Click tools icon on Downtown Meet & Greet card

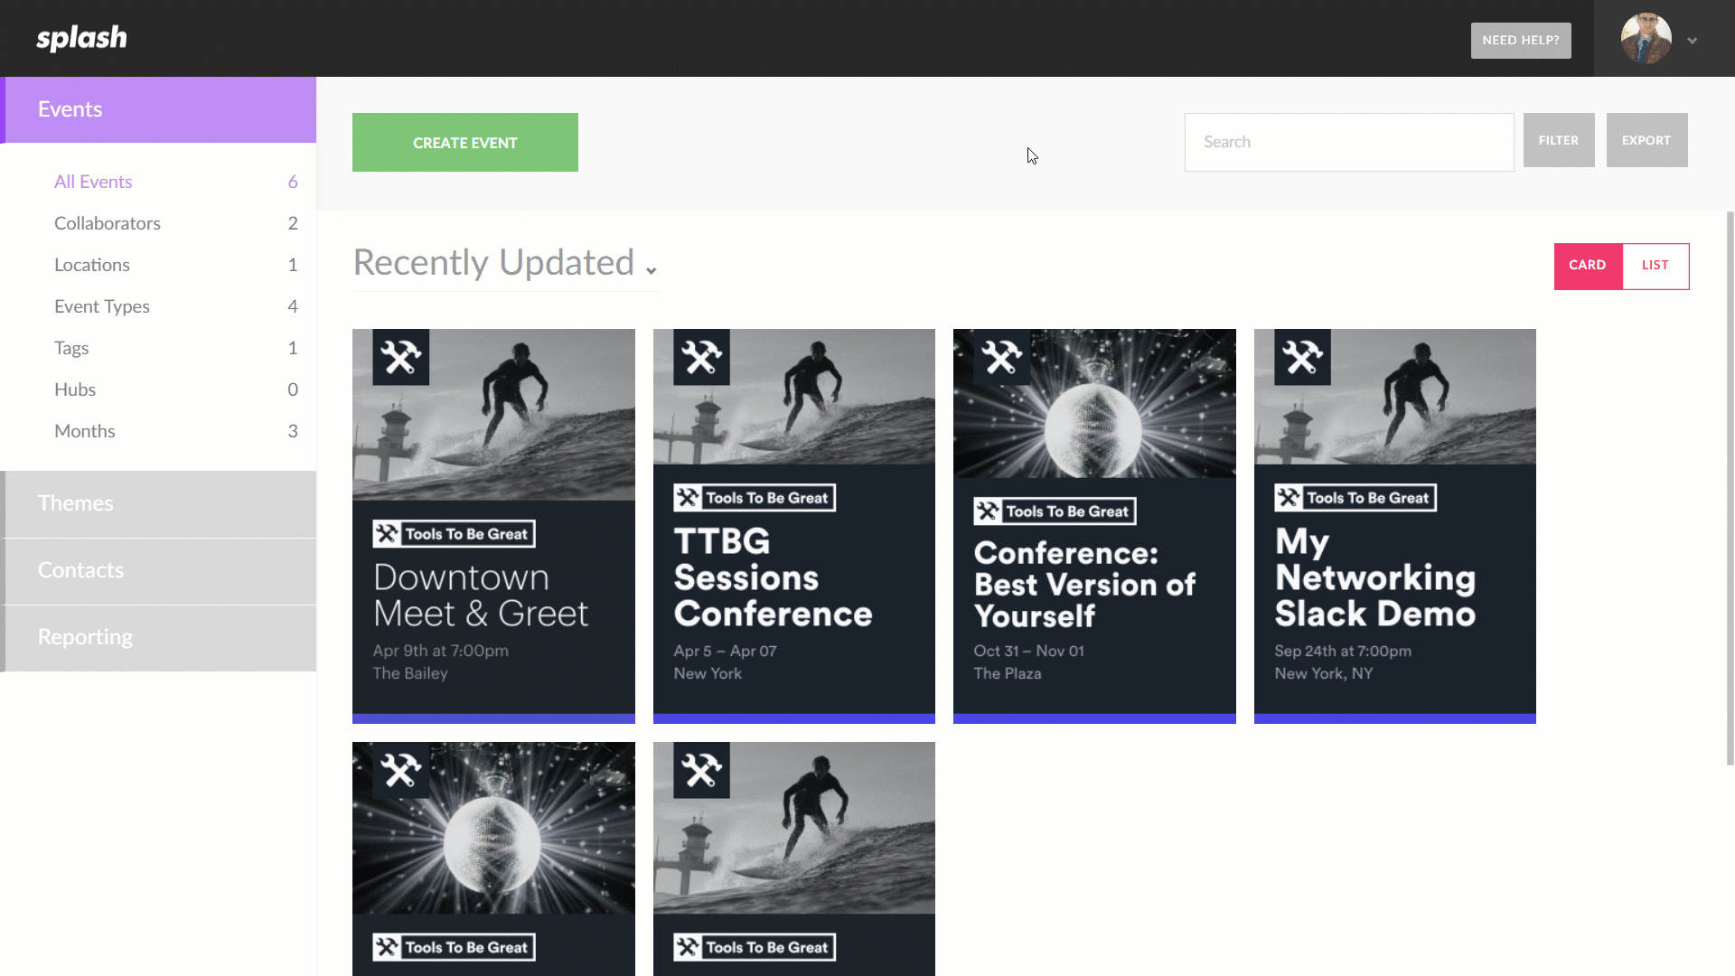401,358
